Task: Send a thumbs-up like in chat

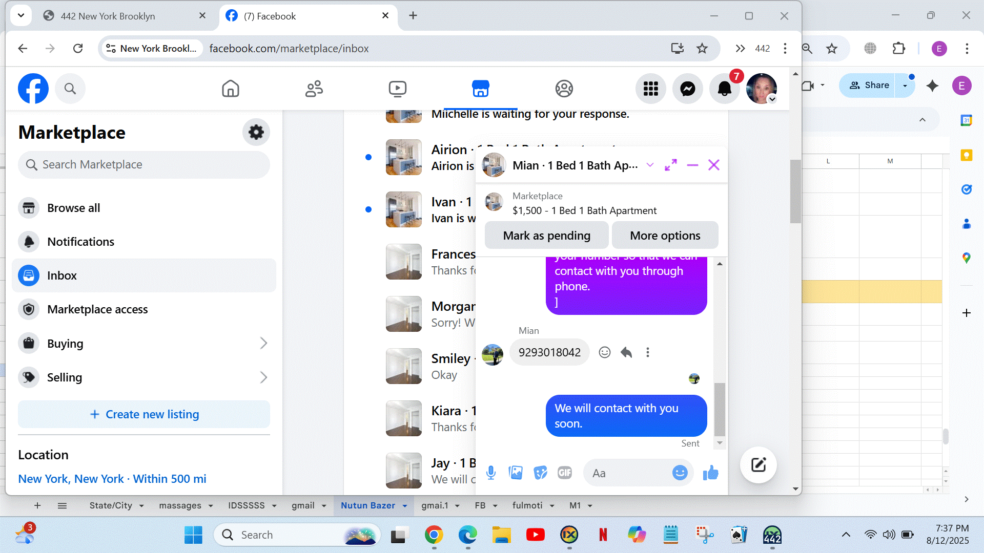Action: pos(710,473)
